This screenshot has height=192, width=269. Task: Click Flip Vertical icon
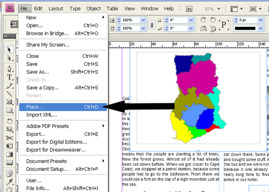coord(213,29)
